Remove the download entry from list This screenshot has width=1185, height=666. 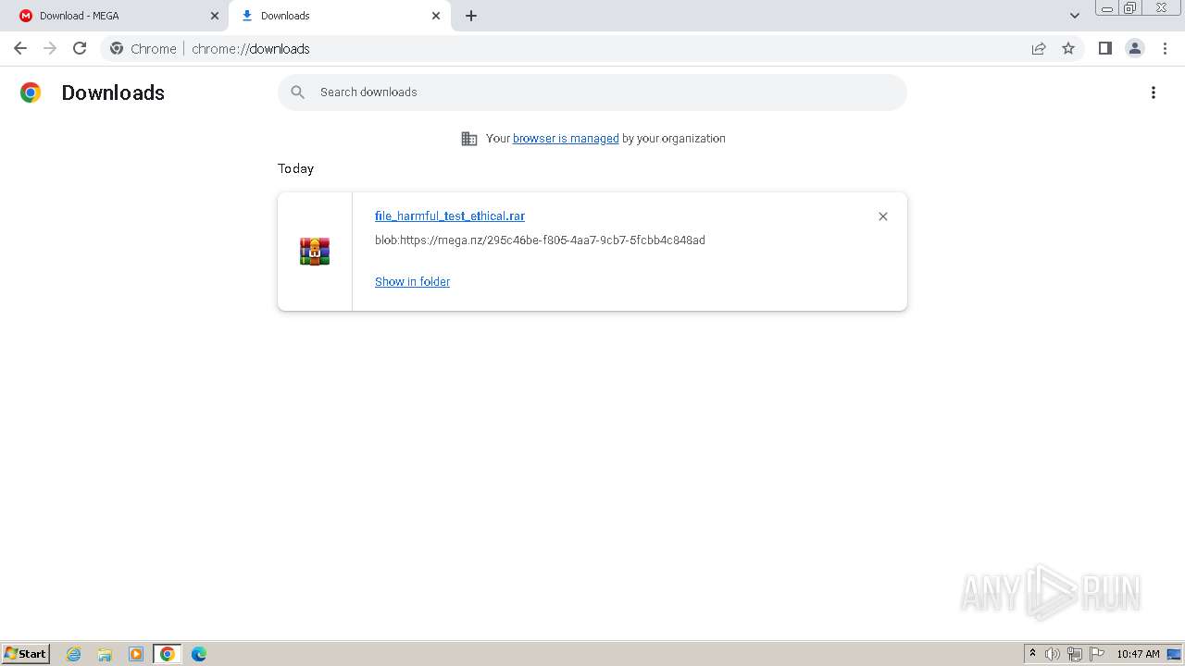(883, 216)
